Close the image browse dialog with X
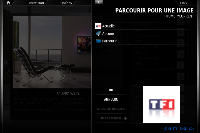Screen dimensions: 200x133 pyautogui.click(x=99, y=2)
